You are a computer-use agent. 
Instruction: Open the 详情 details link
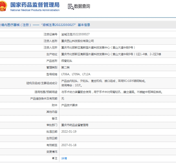pos(64,158)
